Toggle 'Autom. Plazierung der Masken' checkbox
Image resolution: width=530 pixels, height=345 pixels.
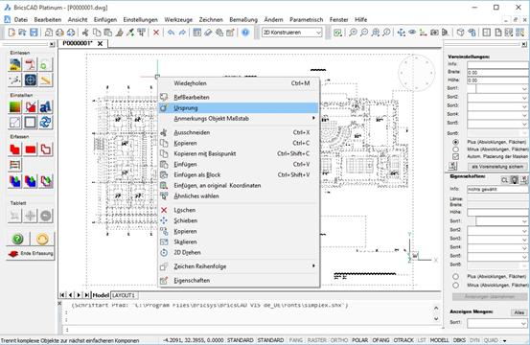[455, 156]
